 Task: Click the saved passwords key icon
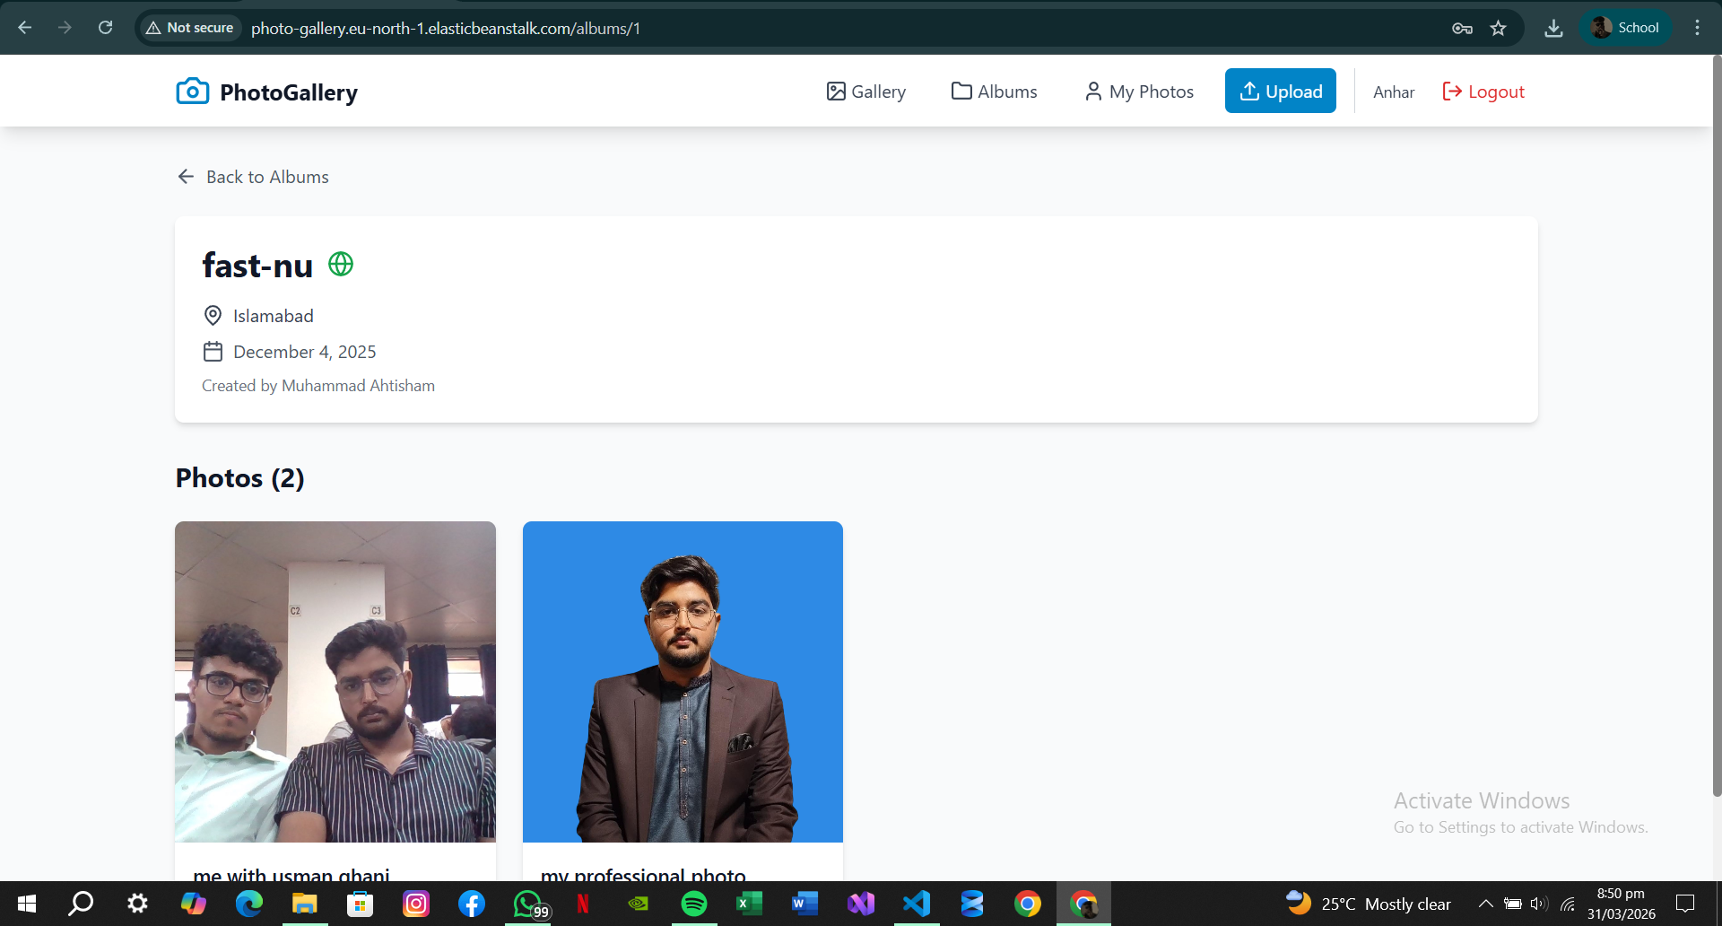(x=1462, y=28)
